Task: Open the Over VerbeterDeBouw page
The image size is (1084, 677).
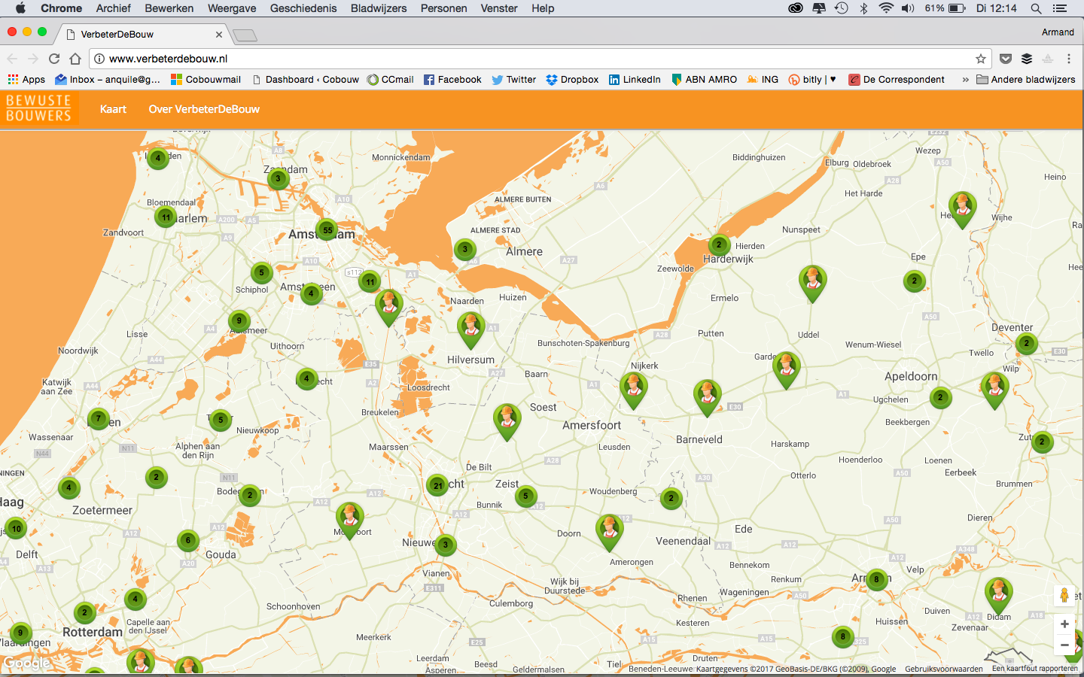Action: click(204, 109)
